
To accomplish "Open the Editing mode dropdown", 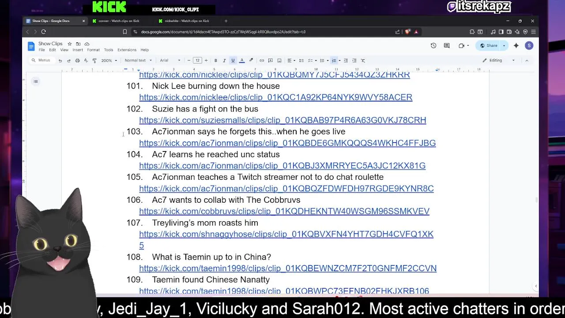I will click(x=498, y=61).
